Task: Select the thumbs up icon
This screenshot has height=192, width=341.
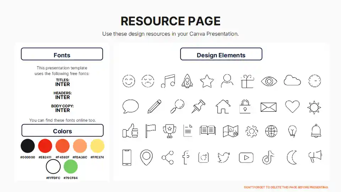Action: point(130,131)
